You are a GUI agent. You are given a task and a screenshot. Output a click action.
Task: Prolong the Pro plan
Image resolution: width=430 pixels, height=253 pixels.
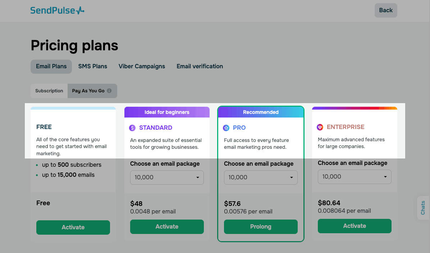coord(261,227)
